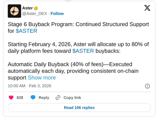The image size is (157, 119).
Task: Follow the Aster_DEX account
Action: 57,14
